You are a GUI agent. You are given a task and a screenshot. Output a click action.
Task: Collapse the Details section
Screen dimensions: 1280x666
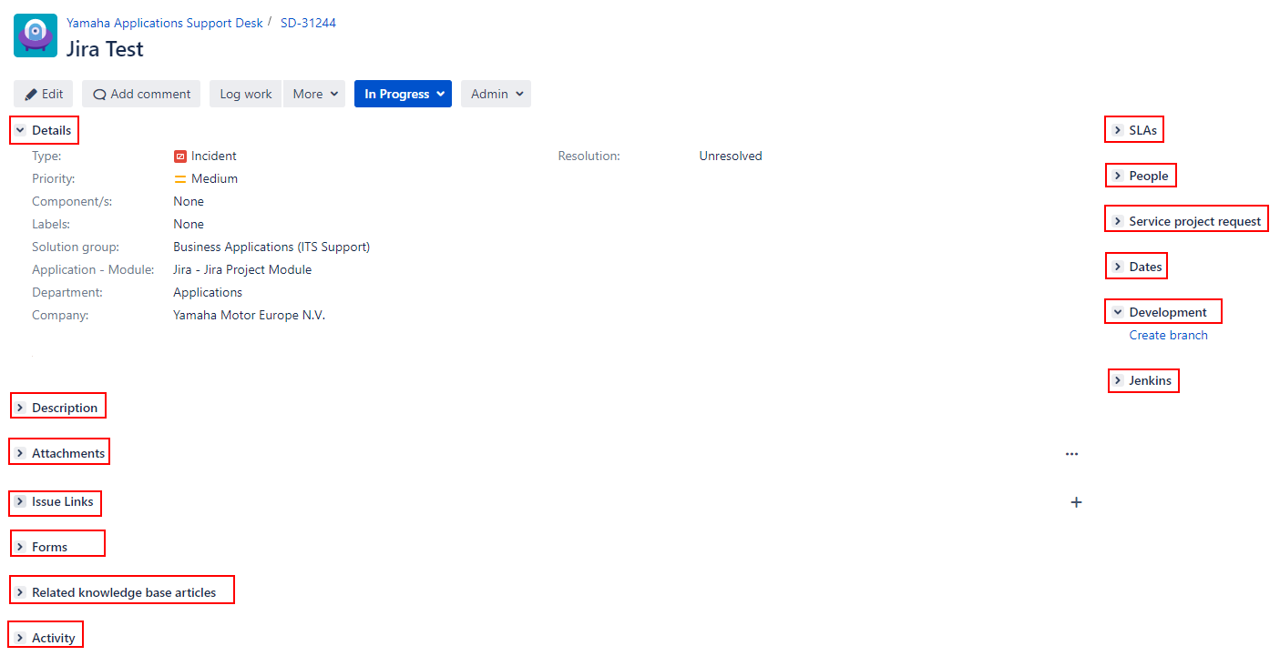[20, 130]
